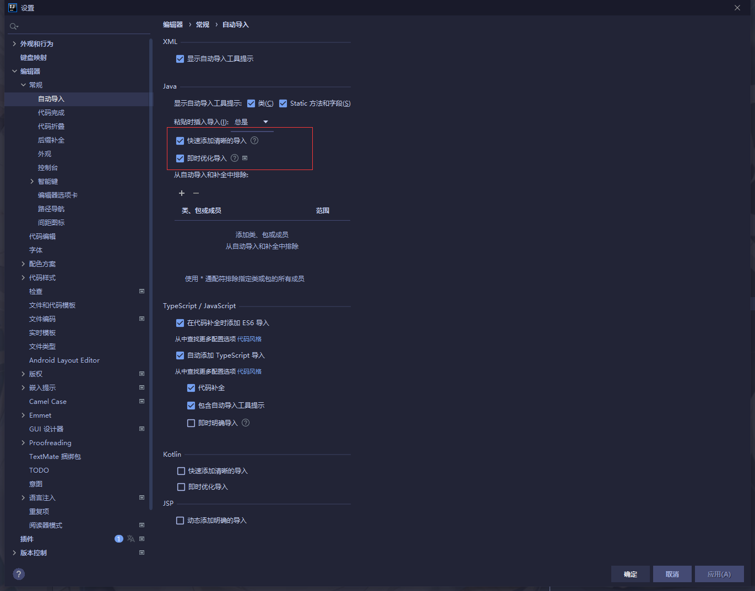Expand the 智能键 tree node
The height and width of the screenshot is (591, 755).
[32, 182]
